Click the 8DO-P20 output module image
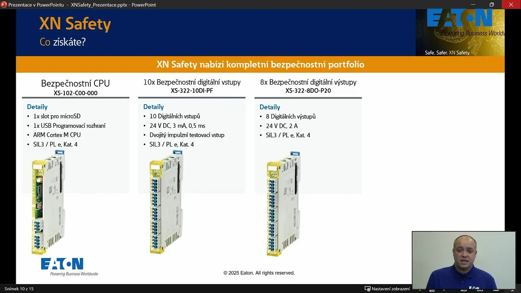The image size is (521, 293). tap(283, 203)
